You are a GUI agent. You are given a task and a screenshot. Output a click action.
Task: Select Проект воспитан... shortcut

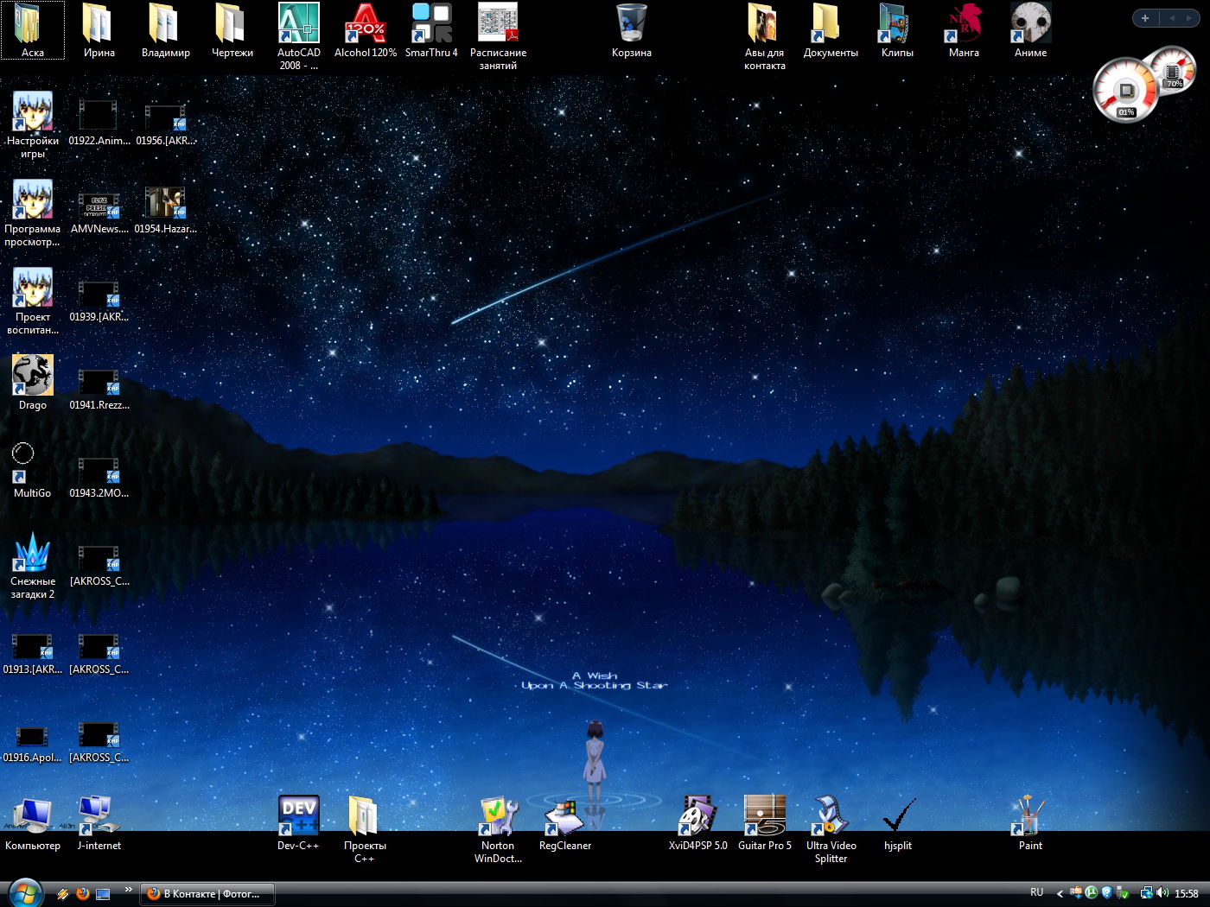coord(33,301)
